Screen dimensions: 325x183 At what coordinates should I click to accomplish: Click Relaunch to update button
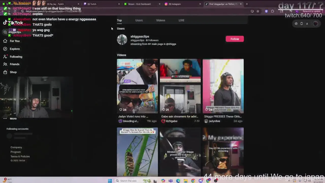coord(311,11)
